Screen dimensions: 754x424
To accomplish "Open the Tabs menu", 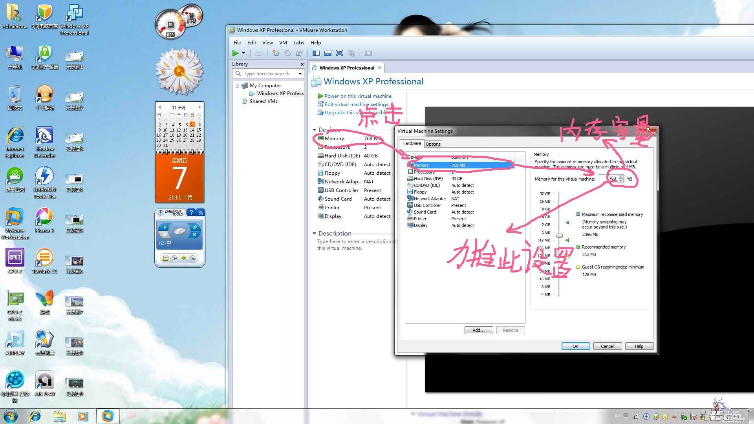I will click(x=299, y=42).
